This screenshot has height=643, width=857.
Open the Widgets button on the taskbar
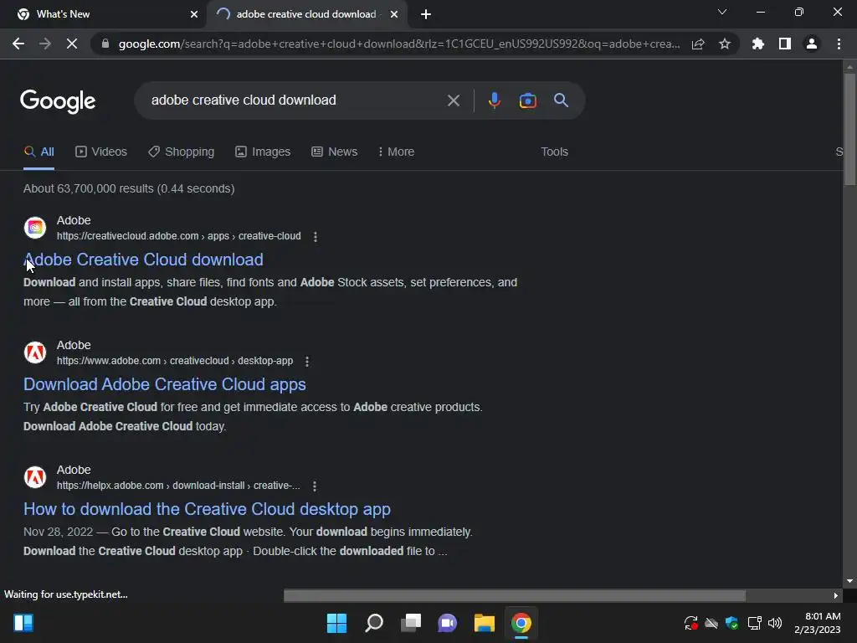pyautogui.click(x=23, y=623)
